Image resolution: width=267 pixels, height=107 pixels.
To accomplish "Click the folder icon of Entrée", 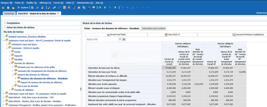I will click(x=13, y=52).
